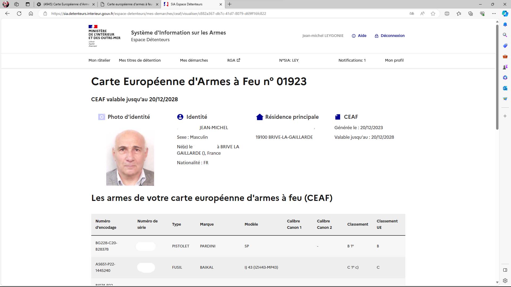The width and height of the screenshot is (511, 287).
Task: Open sidebar settings gear
Action: point(505,281)
